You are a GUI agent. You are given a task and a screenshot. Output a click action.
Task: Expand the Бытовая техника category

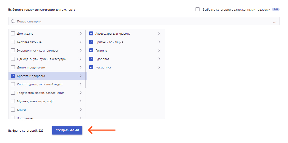(81, 42)
